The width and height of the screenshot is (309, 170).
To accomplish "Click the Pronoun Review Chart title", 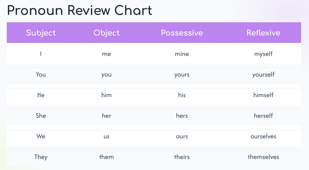I will (80, 11).
